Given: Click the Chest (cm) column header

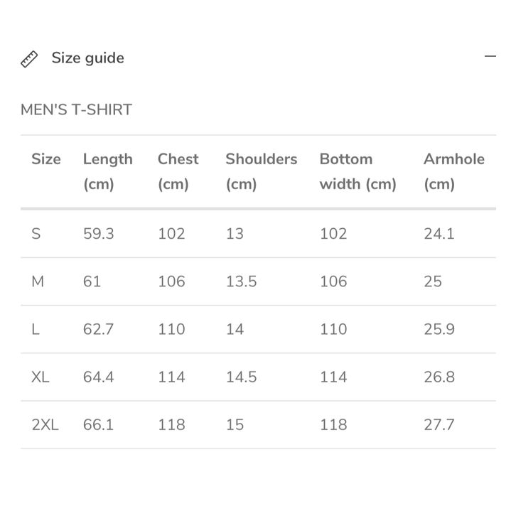Looking at the screenshot, I should (x=178, y=171).
